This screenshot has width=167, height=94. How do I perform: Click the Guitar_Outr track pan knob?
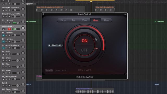point(23,15)
